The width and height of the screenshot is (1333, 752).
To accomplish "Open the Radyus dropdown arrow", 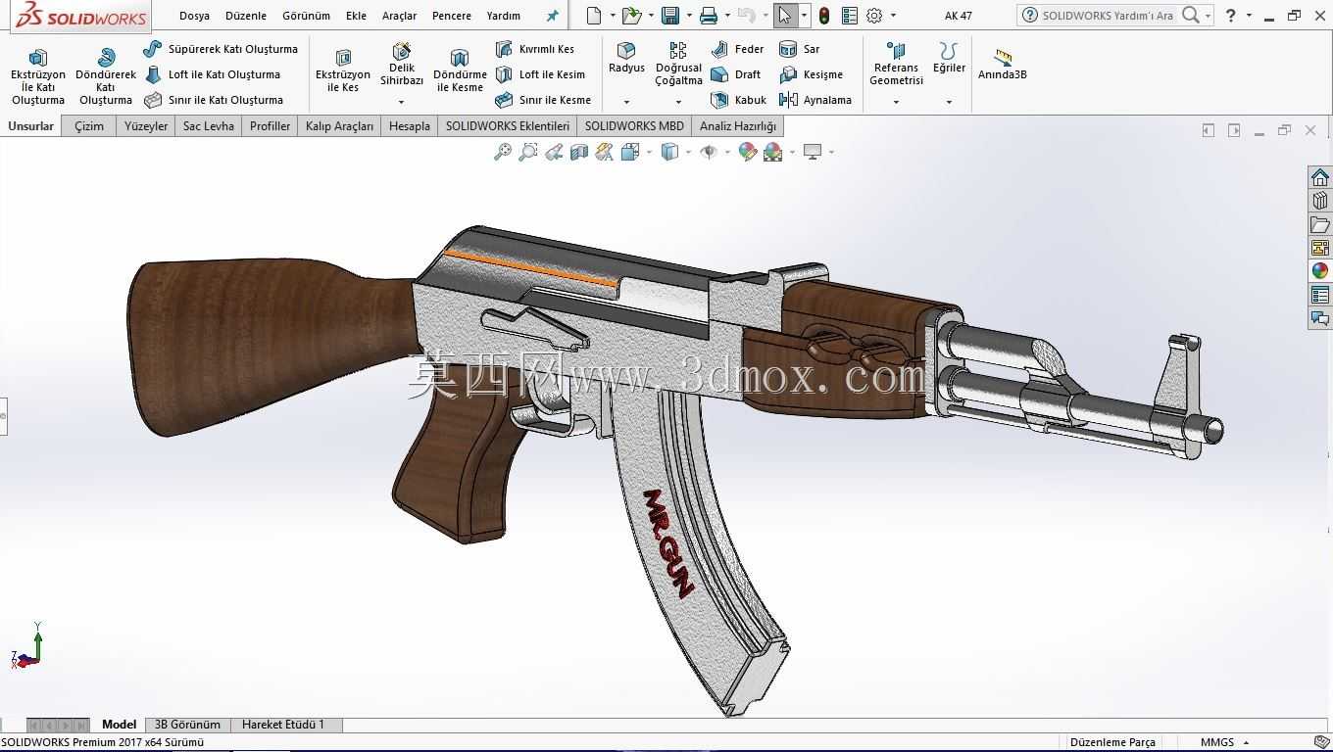I will 626,102.
